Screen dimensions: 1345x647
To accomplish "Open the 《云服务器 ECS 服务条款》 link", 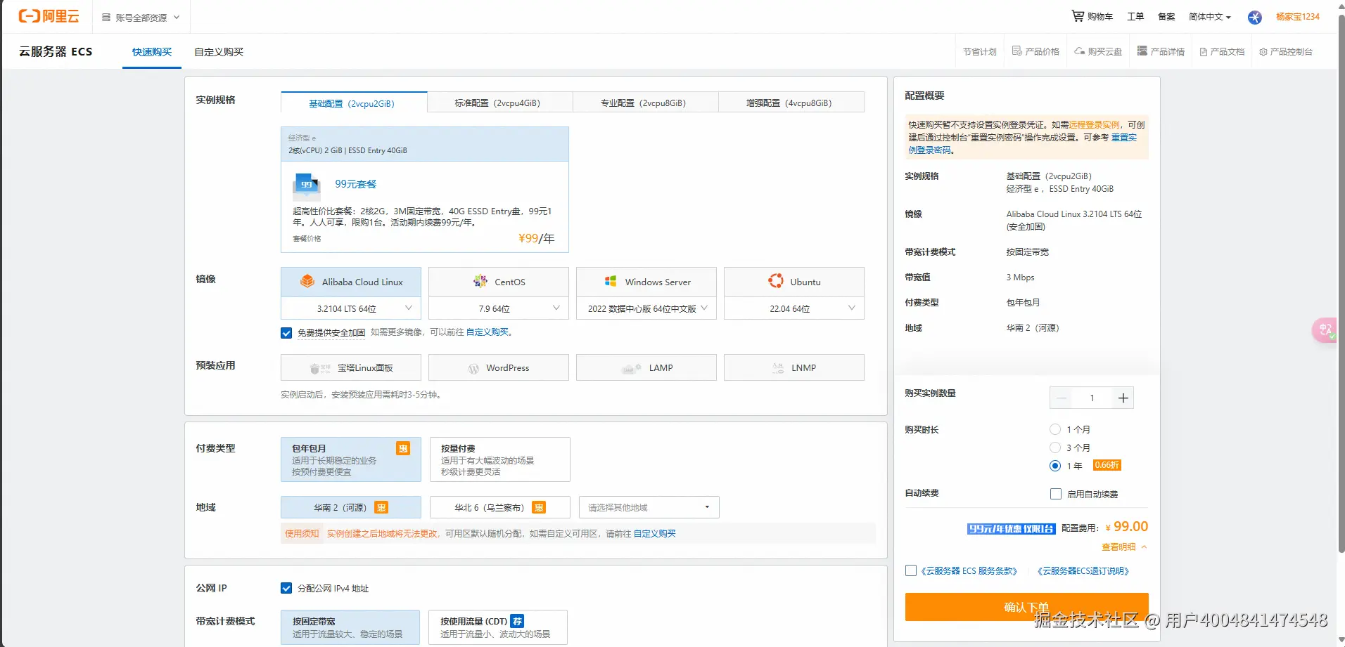I will tap(969, 571).
